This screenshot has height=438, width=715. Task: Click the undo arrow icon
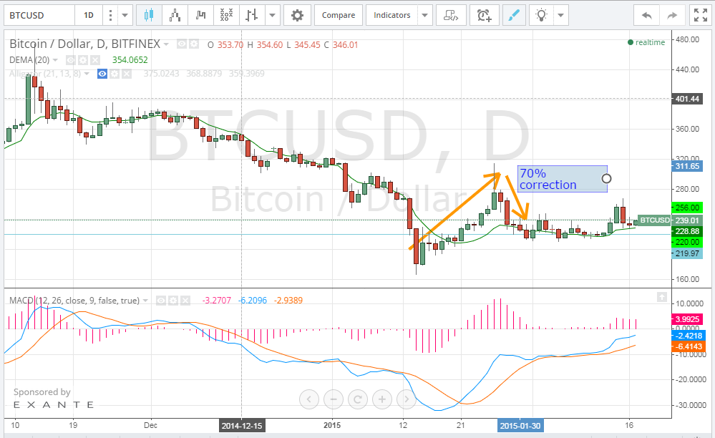tap(646, 14)
